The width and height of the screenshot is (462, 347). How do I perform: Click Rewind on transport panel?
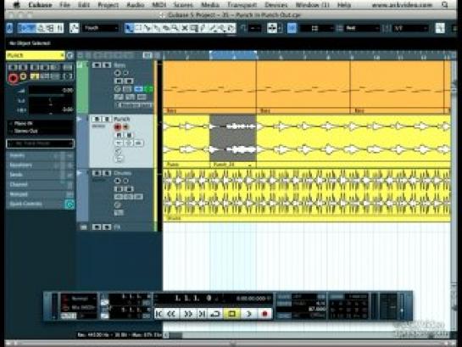tap(171, 314)
